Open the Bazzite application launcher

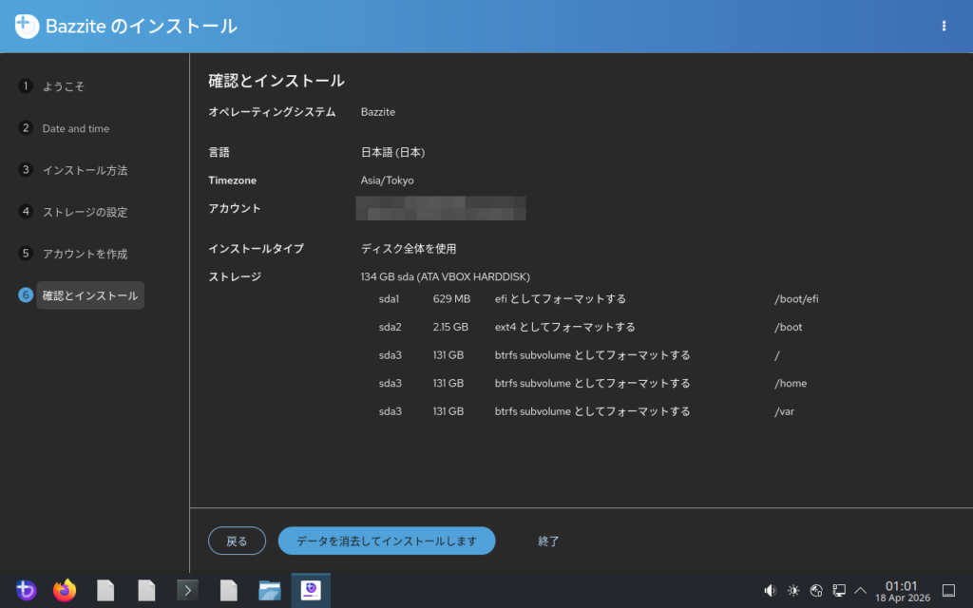(x=26, y=591)
